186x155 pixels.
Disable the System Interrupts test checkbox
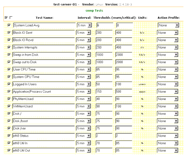pos(9,47)
